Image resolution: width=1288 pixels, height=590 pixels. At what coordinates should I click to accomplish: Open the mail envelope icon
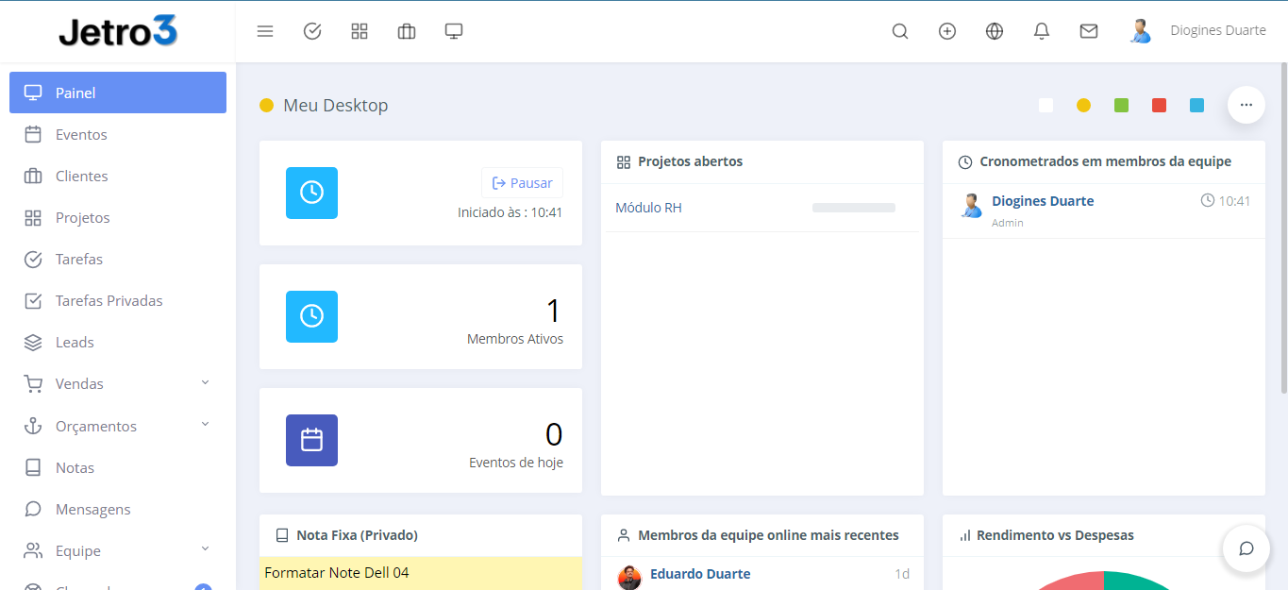click(x=1089, y=31)
